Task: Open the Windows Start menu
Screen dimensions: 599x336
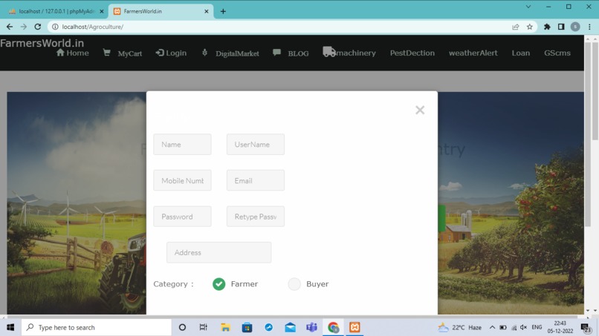Action: click(10, 327)
